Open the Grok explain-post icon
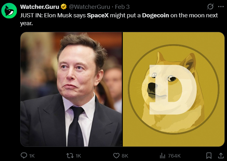Image resolution: width=227 pixels, height=161 pixels. (210, 7)
